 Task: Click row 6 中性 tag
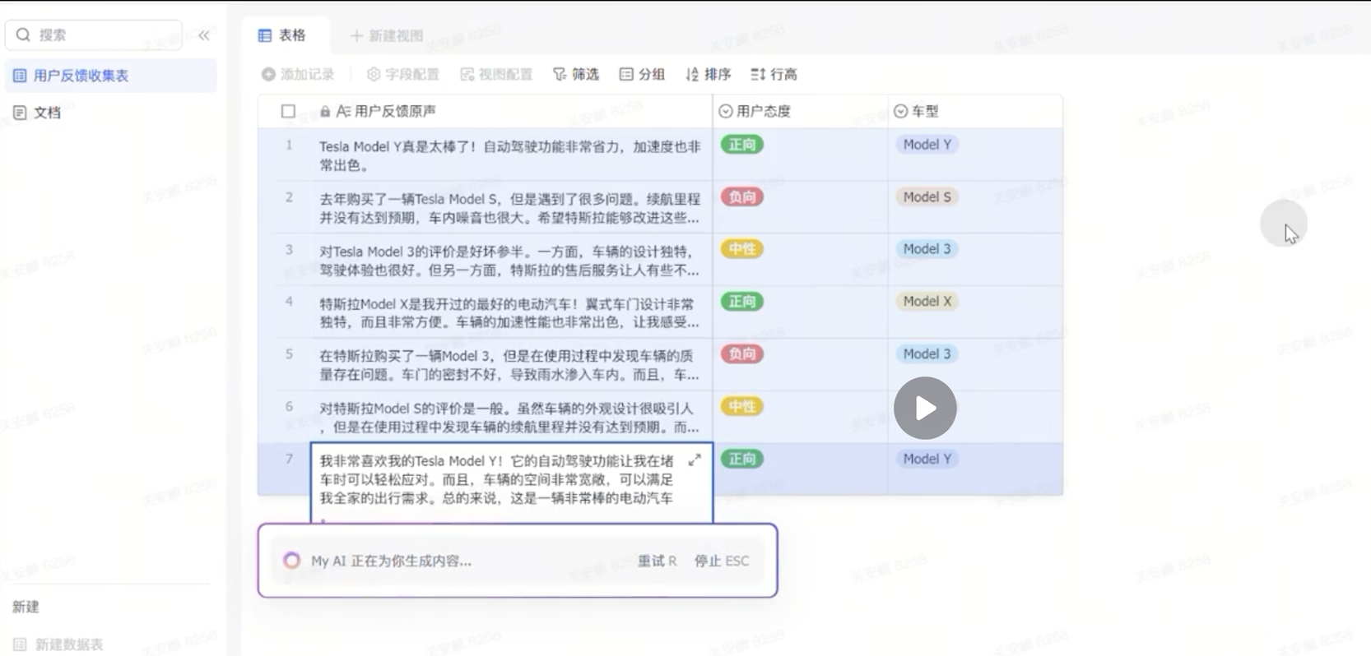pos(742,407)
